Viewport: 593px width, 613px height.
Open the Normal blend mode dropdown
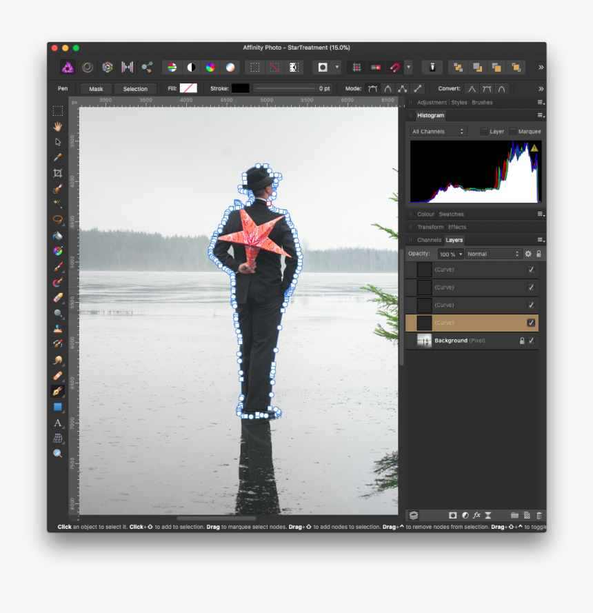pos(493,254)
